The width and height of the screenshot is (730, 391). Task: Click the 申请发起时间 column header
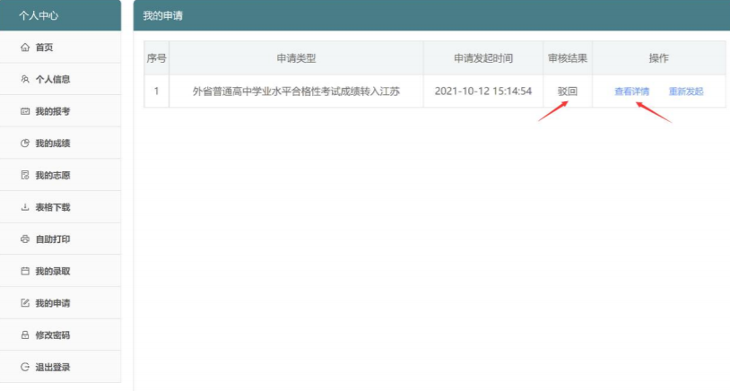coord(482,58)
